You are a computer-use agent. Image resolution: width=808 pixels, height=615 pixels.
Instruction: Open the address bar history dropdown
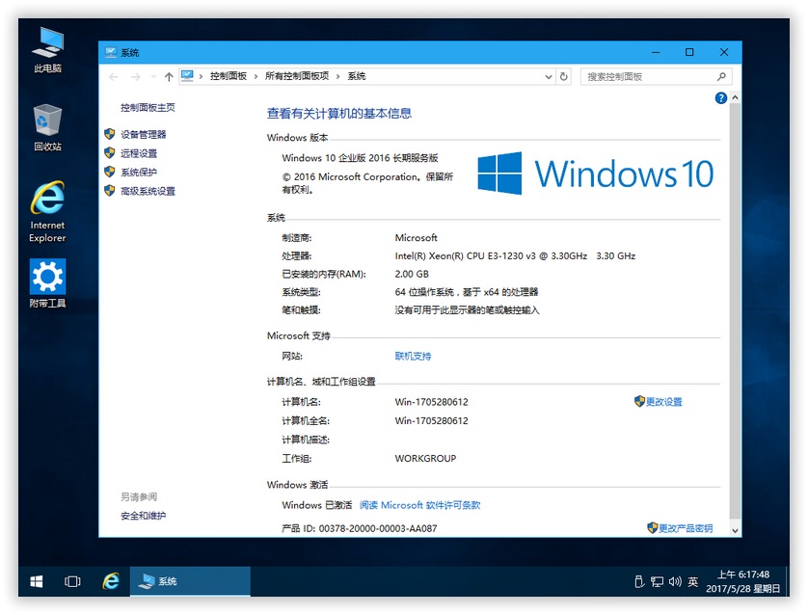click(549, 77)
